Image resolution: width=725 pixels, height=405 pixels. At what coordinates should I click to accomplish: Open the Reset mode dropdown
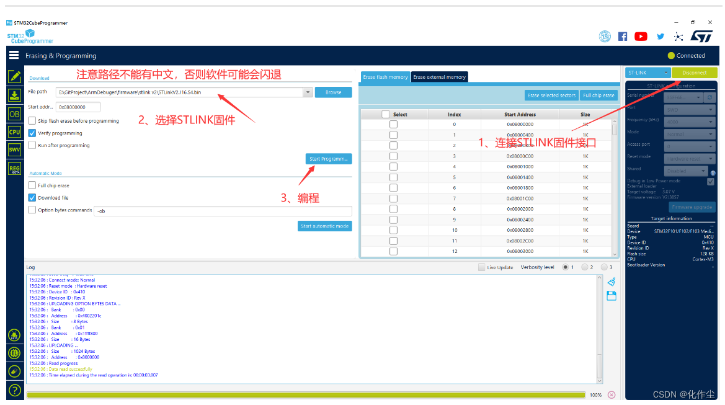pyautogui.click(x=690, y=159)
